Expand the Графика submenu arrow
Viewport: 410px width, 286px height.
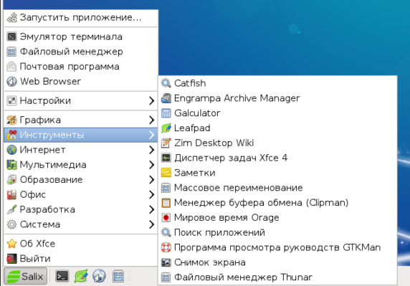coord(151,120)
